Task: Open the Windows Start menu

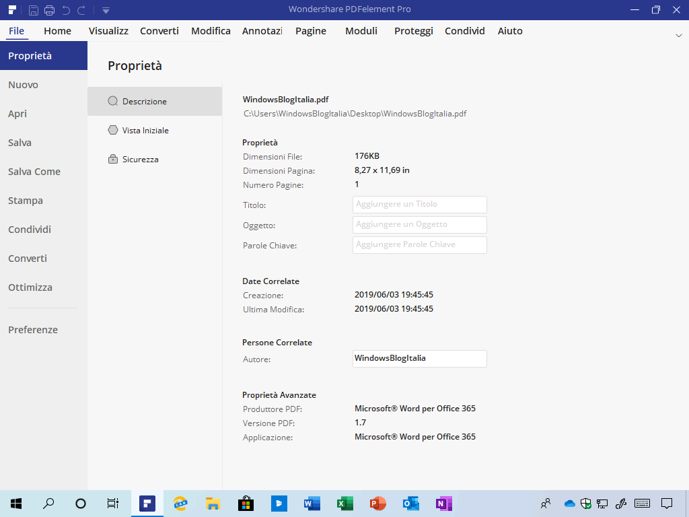Action: [16, 504]
